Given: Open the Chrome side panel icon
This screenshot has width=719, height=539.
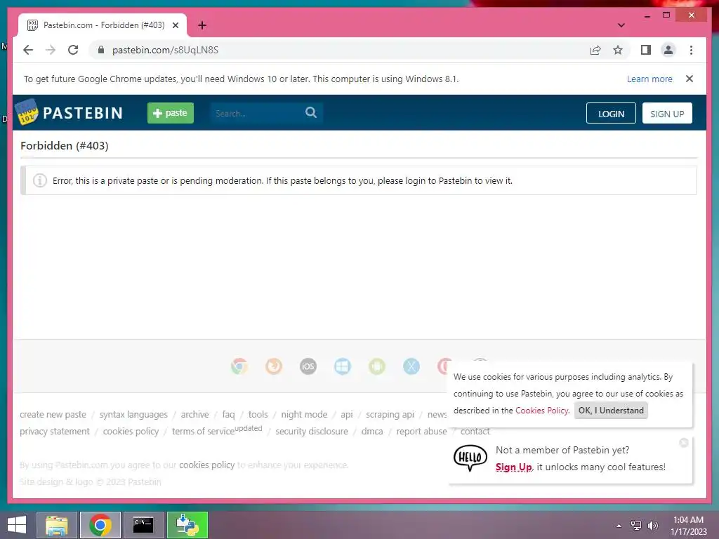Looking at the screenshot, I should tap(646, 50).
